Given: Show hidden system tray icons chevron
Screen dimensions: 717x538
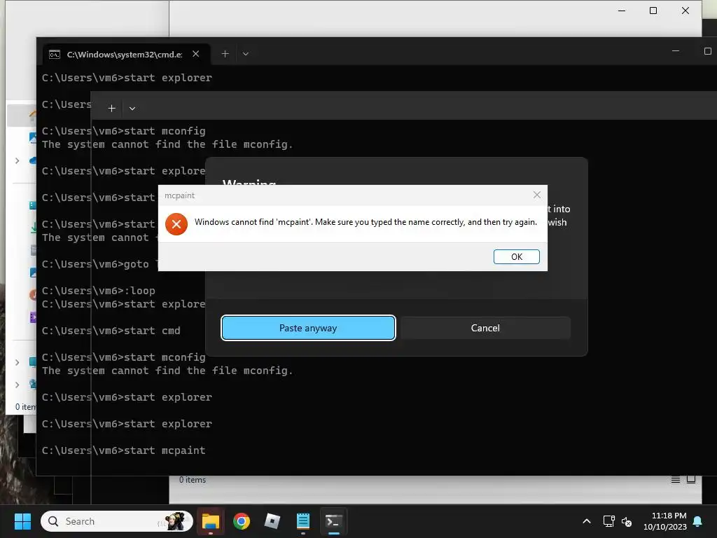Looking at the screenshot, I should tap(587, 521).
